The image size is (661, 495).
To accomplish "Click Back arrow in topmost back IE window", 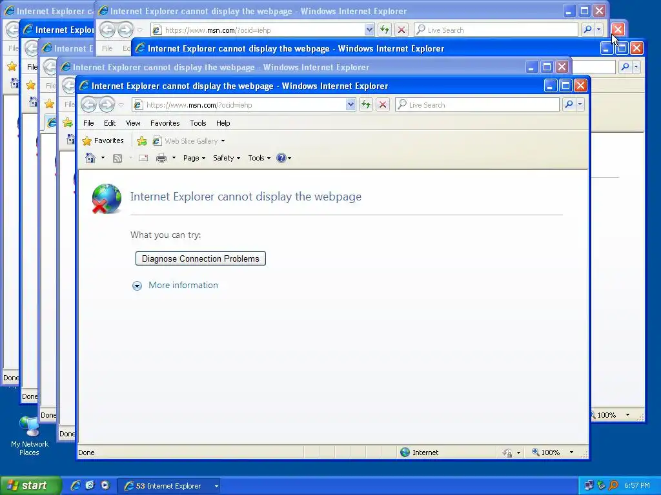I will point(108,30).
